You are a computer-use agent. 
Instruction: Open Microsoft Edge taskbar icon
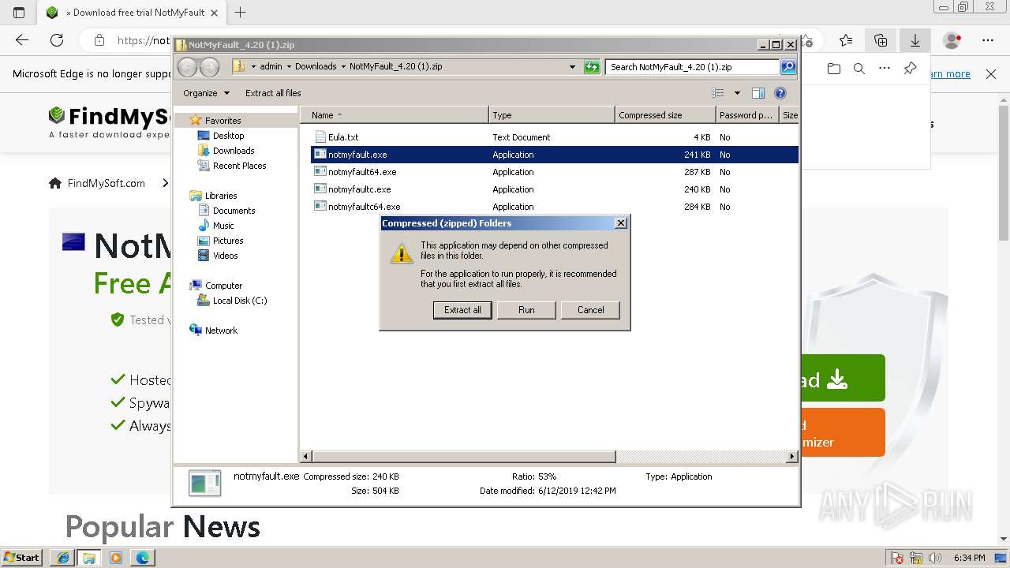[x=143, y=558]
